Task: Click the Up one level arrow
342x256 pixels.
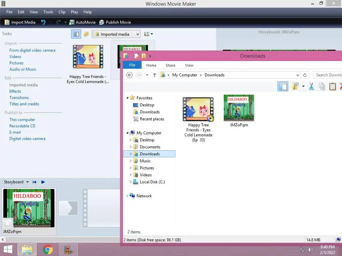Action: point(154,75)
